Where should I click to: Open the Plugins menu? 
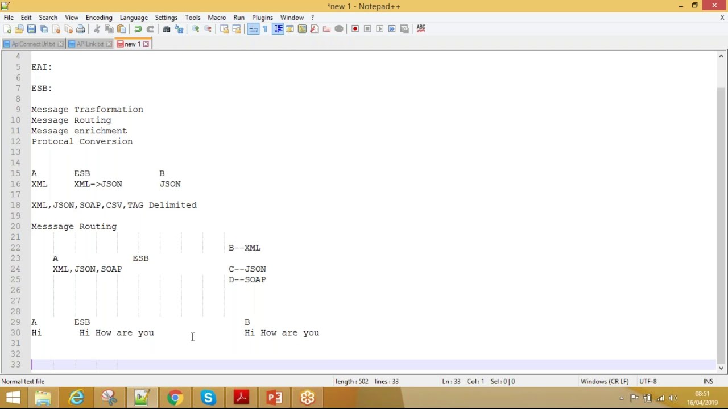coord(262,18)
